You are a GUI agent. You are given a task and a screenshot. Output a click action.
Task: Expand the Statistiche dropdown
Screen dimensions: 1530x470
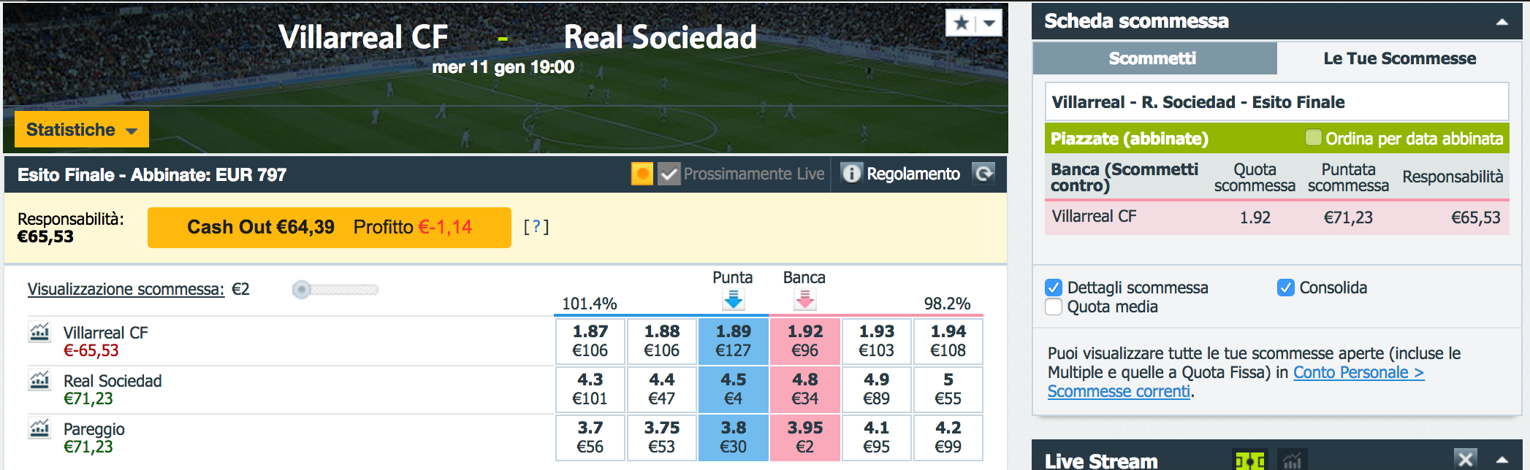82,129
